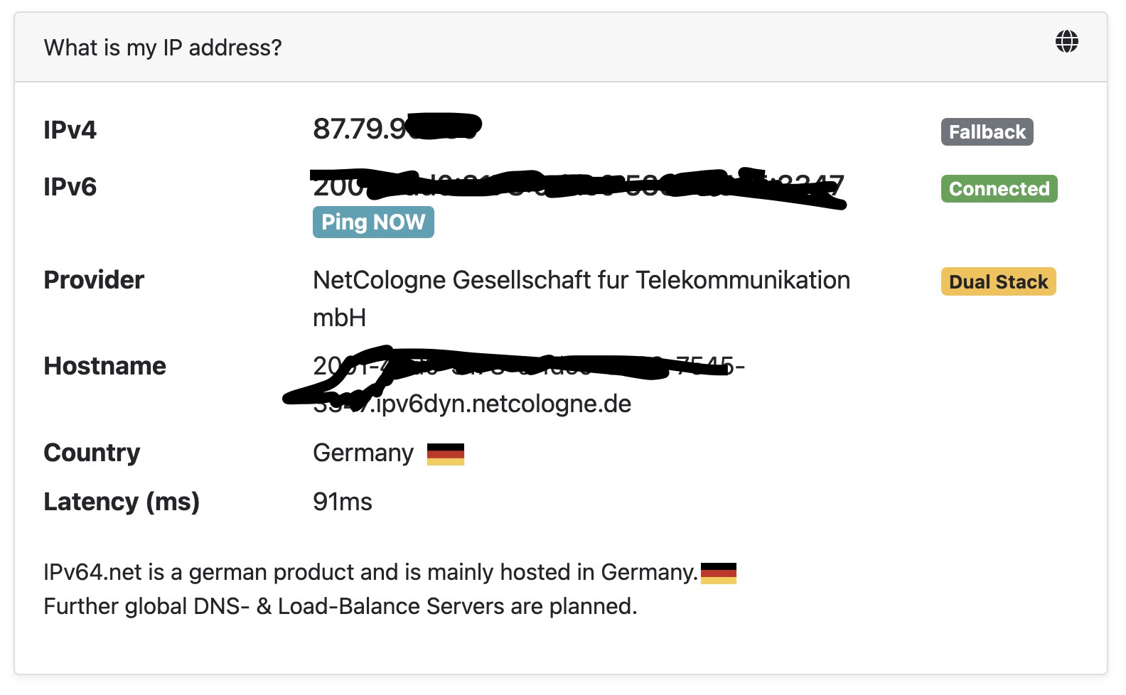The width and height of the screenshot is (1126, 695).
Task: Click the Latency (ms) label
Action: click(122, 502)
